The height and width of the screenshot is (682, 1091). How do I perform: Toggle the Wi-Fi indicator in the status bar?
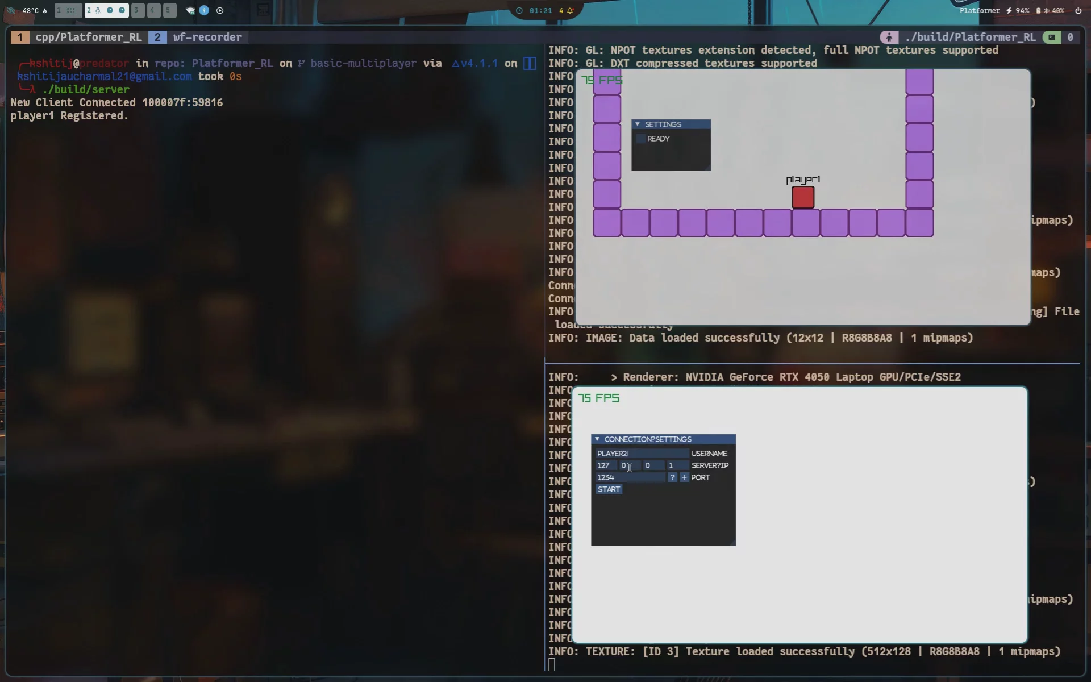tap(190, 10)
